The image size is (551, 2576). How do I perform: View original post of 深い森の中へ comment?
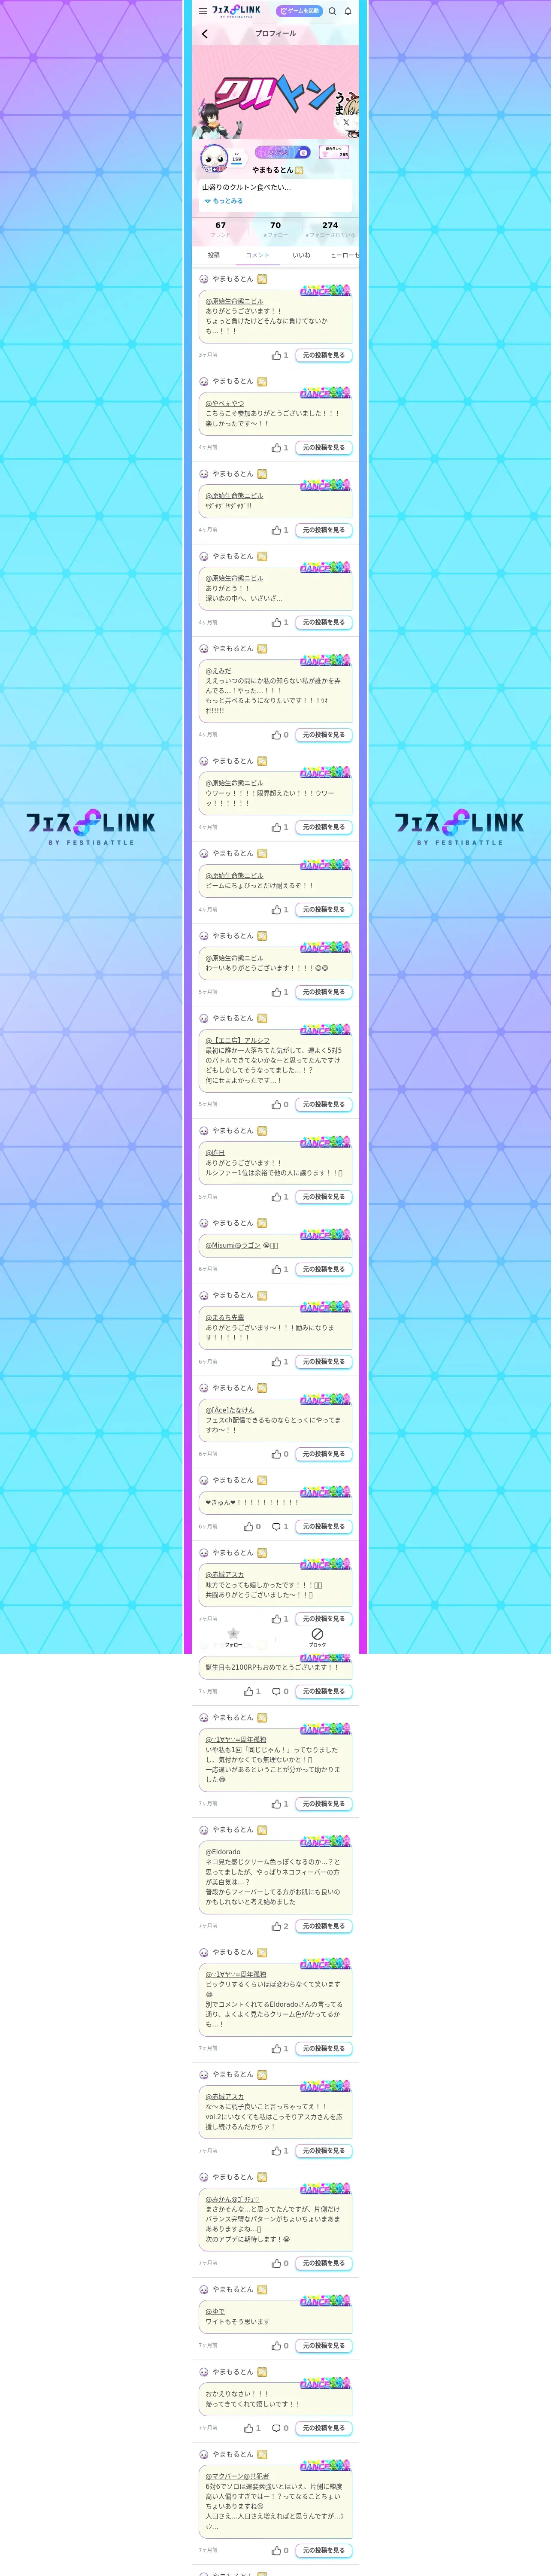pyautogui.click(x=323, y=623)
